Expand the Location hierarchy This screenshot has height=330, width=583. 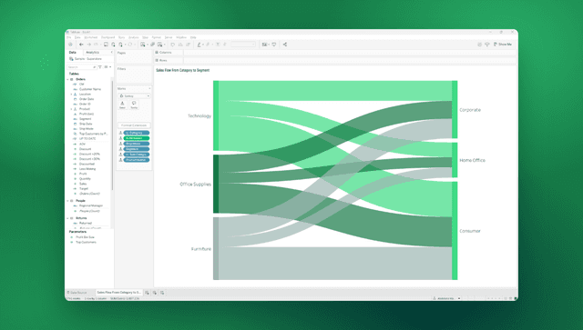pyautogui.click(x=71, y=95)
